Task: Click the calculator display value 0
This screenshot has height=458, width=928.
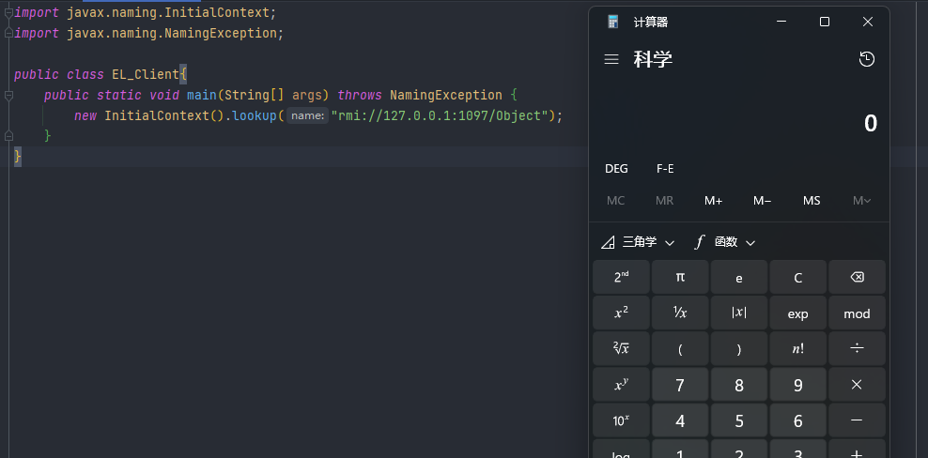Action: pos(871,123)
